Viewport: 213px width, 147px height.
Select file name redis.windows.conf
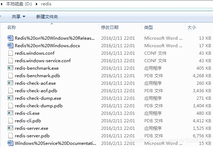[x=35, y=53]
